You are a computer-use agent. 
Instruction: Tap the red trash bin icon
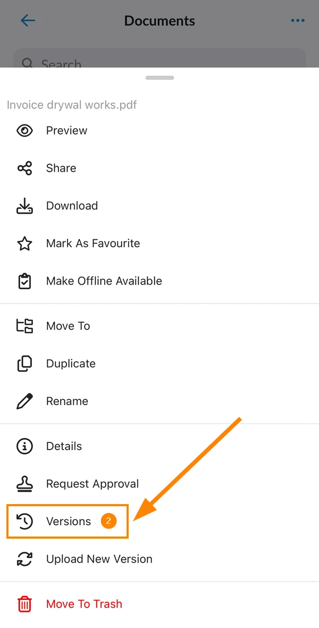pyautogui.click(x=25, y=604)
